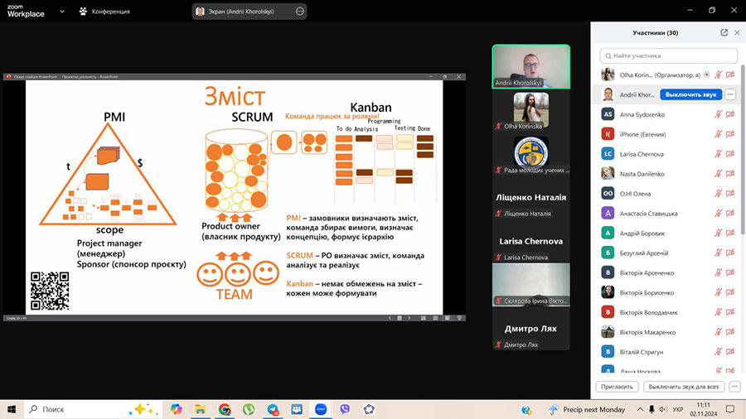Select Anna Sydorenko participant name
746x419 pixels.
[642, 114]
